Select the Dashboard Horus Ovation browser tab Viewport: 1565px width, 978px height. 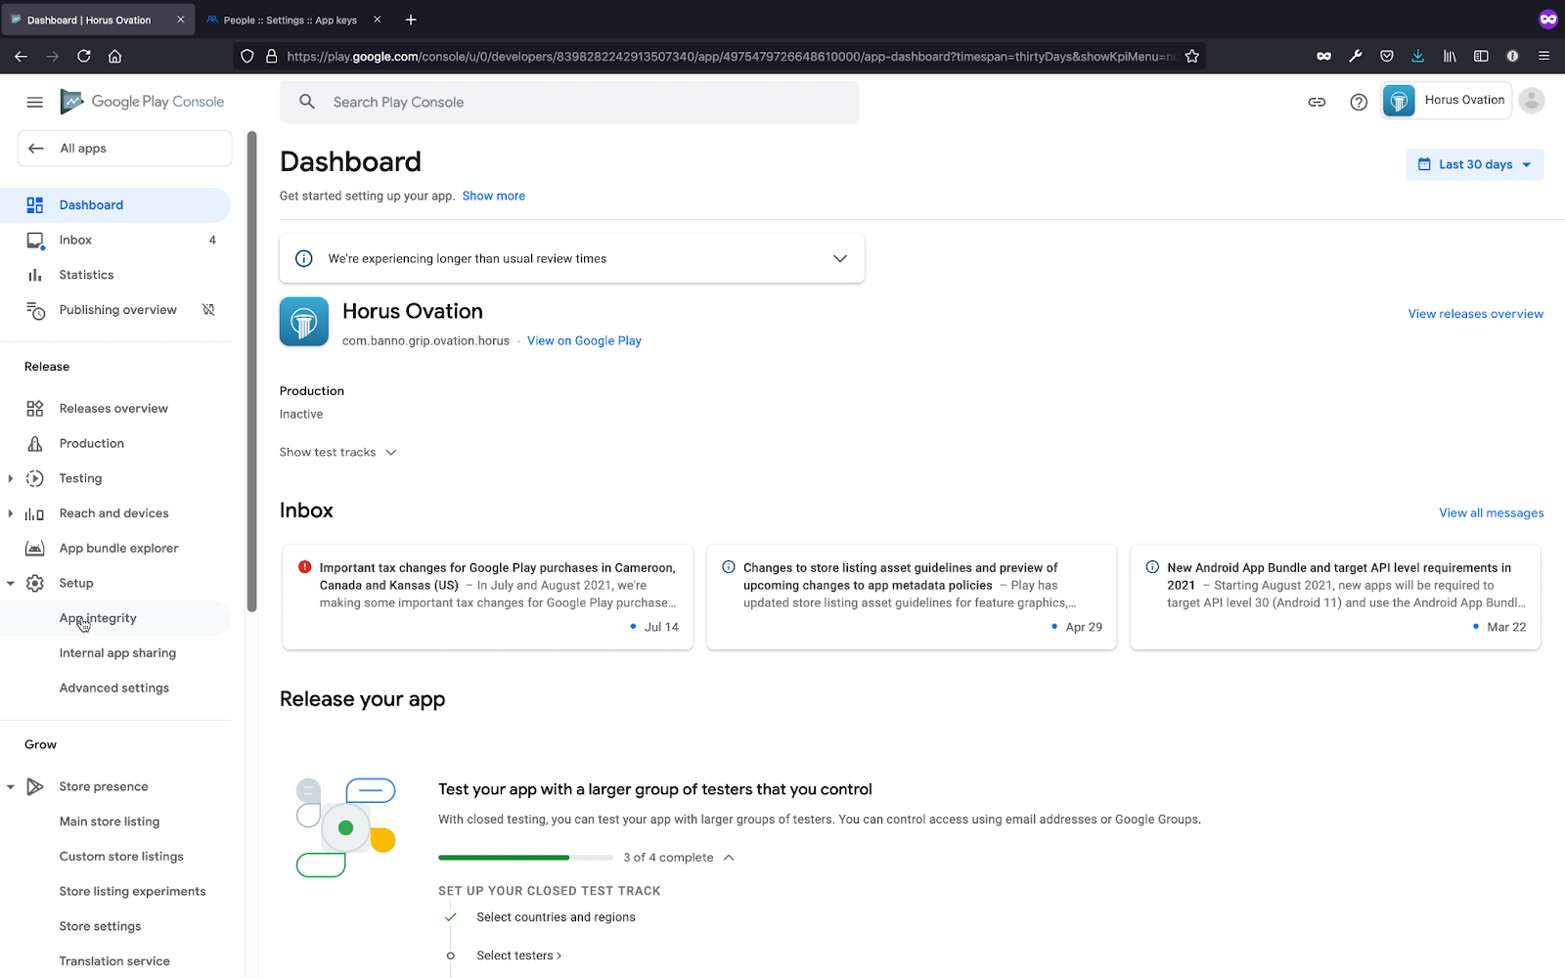(96, 20)
